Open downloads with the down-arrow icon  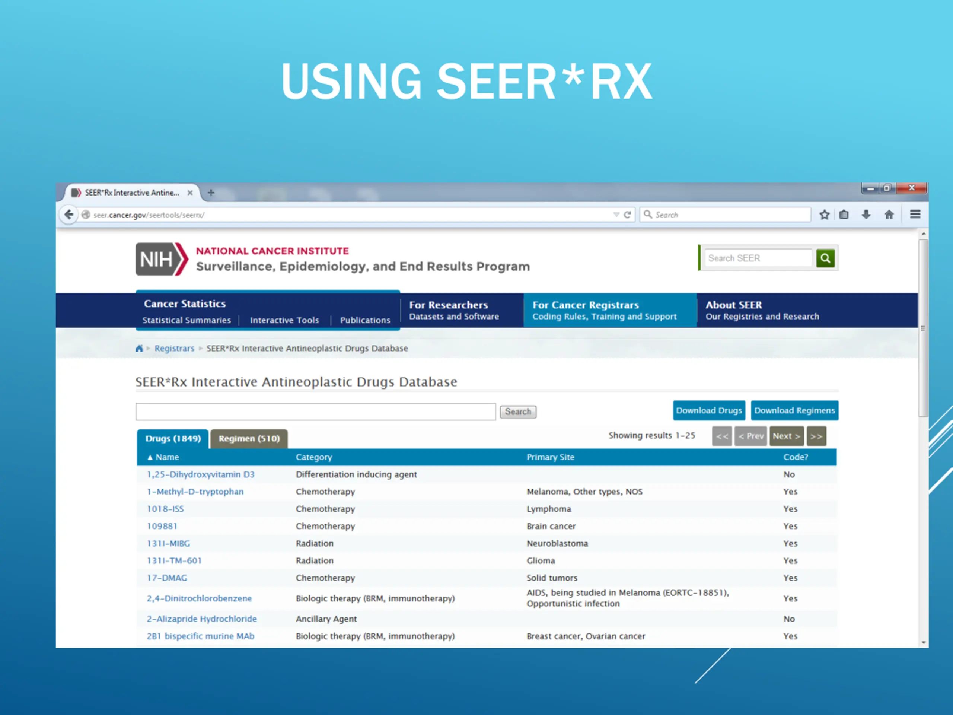coord(866,214)
